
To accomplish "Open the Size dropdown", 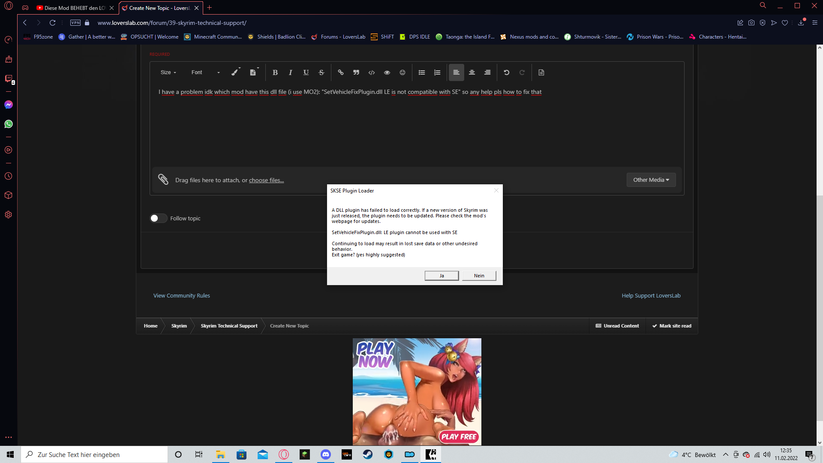I will point(168,72).
